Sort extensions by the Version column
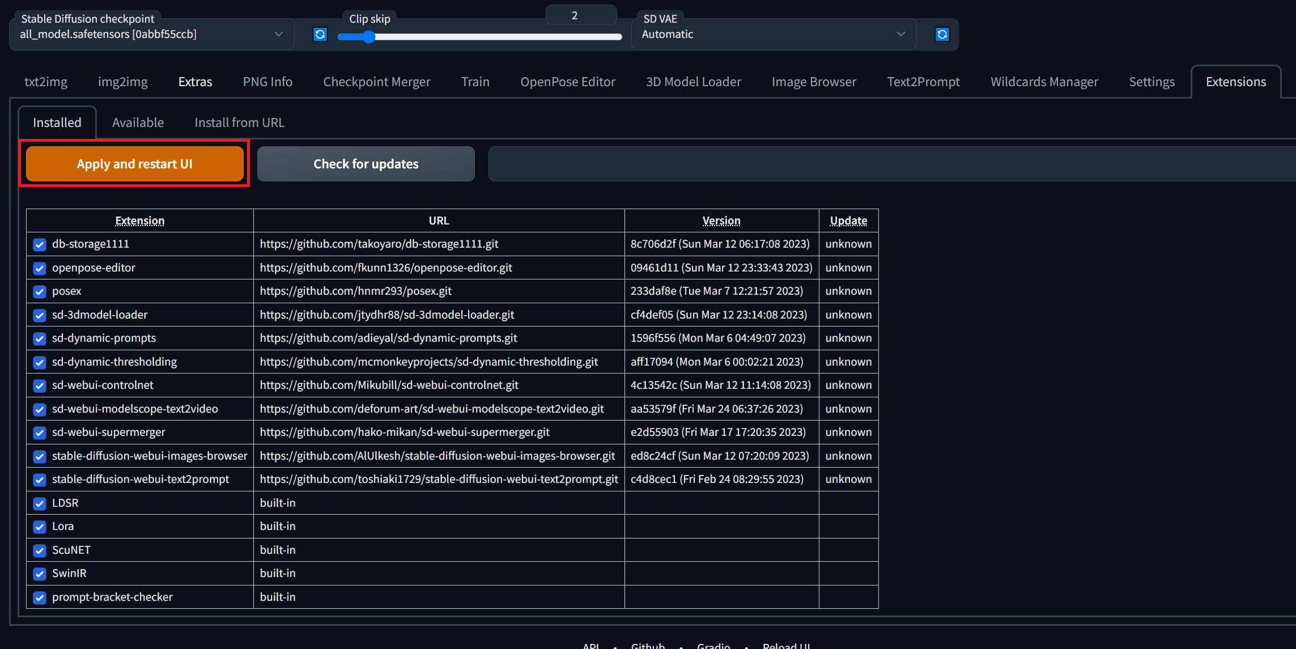The height and width of the screenshot is (649, 1296). 721,220
